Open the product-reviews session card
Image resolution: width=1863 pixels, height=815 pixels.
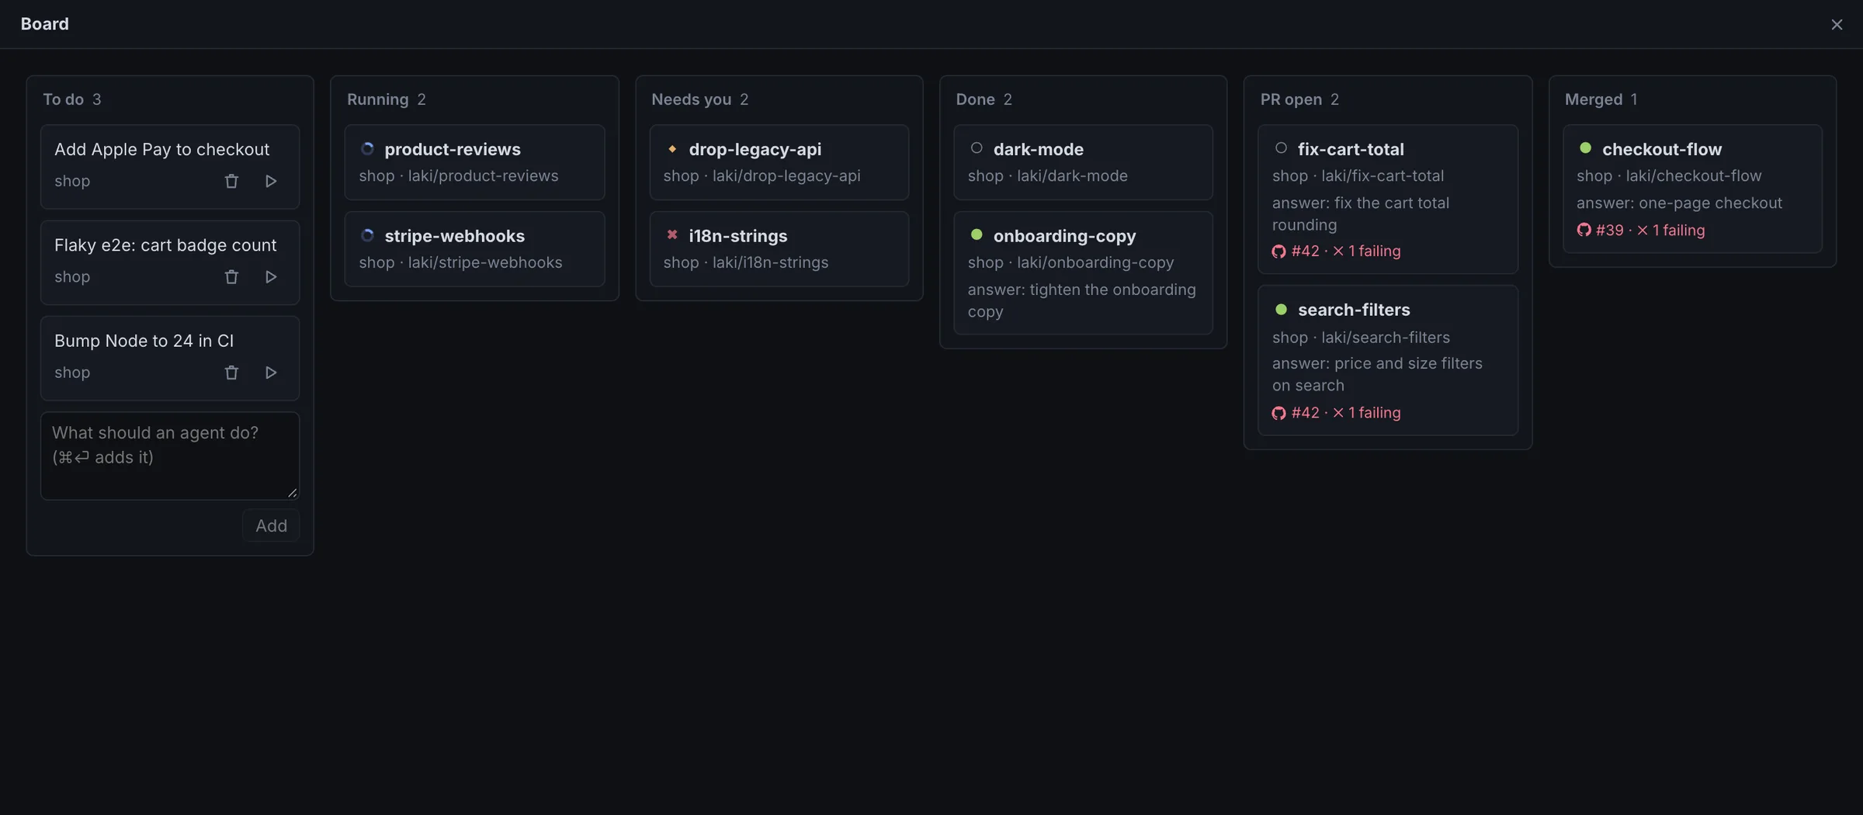474,162
